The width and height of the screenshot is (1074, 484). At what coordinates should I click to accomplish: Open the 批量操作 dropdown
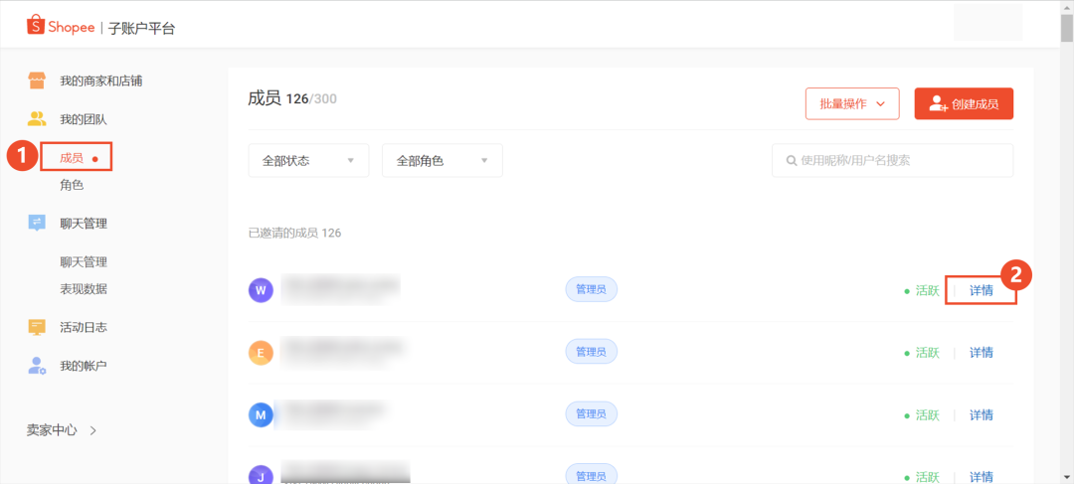tap(852, 104)
